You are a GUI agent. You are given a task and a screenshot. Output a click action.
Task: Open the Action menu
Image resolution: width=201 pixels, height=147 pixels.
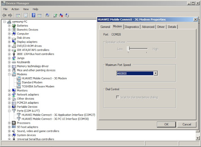15,9
